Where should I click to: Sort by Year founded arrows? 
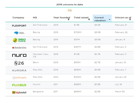click(68, 19)
